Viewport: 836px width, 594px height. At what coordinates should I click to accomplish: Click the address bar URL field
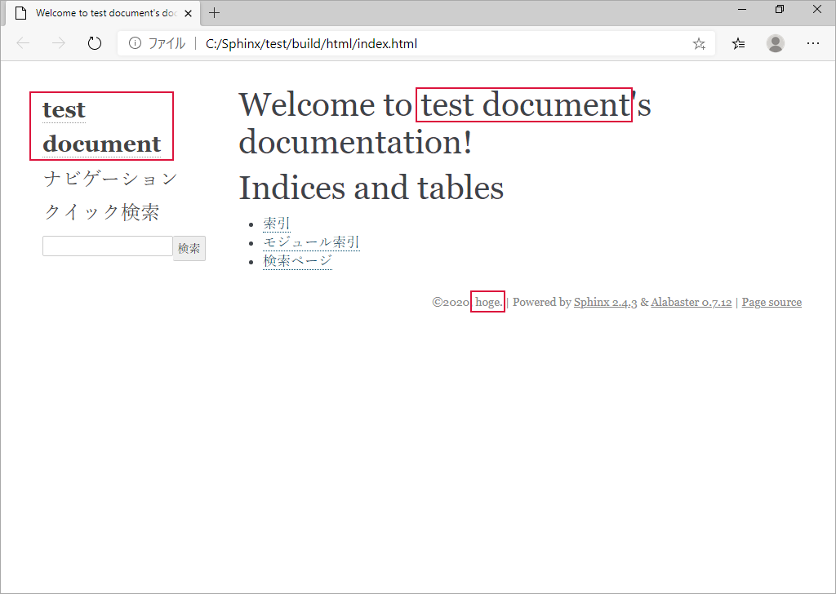pos(416,44)
